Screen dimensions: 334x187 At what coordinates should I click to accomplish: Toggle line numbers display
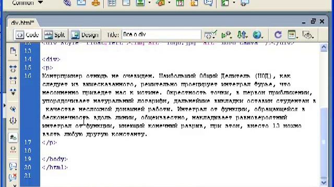coord(13,138)
